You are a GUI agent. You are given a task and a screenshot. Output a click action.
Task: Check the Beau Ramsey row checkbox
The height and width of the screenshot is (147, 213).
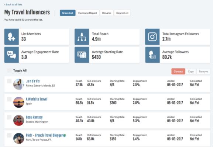tap(9, 117)
